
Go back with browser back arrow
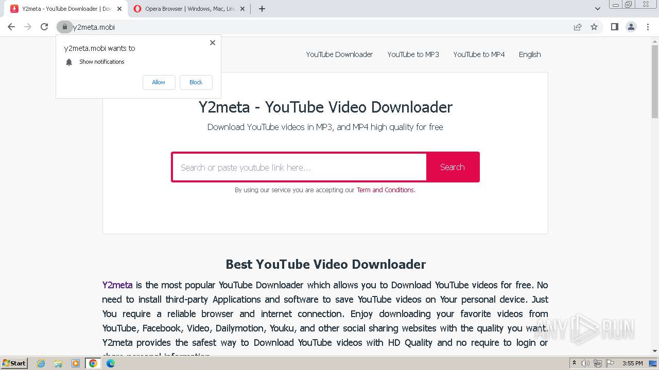tap(11, 27)
